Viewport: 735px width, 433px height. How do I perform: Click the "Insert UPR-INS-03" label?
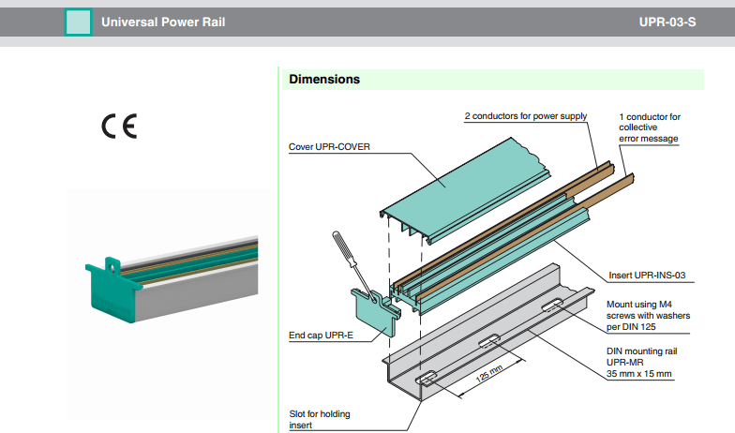coord(648,276)
